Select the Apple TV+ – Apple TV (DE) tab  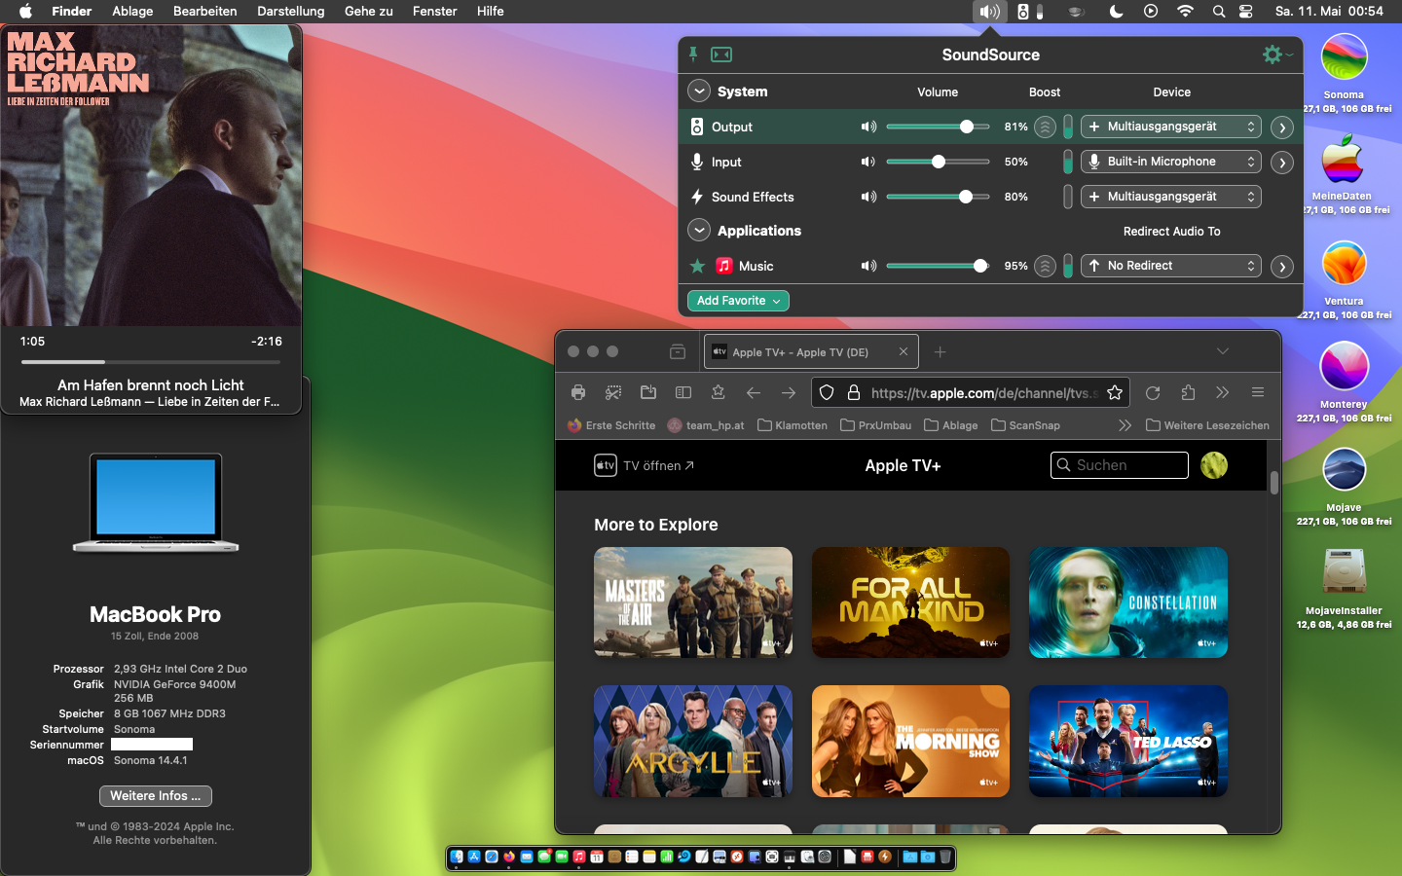tap(810, 351)
